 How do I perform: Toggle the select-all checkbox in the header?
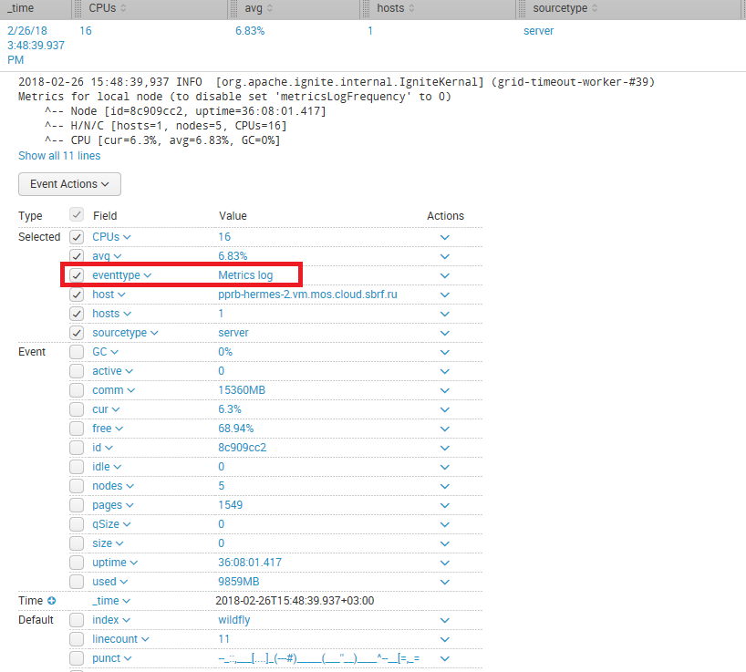78,215
